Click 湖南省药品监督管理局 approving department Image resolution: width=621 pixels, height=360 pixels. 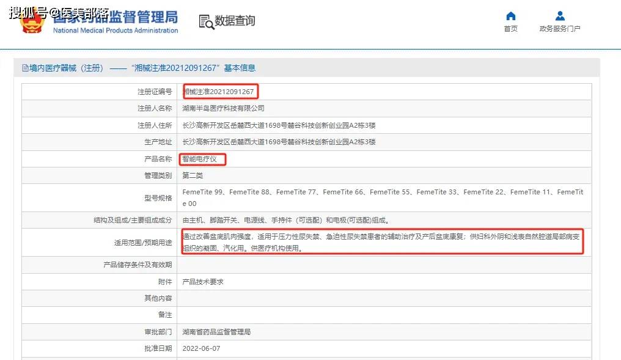click(x=216, y=332)
